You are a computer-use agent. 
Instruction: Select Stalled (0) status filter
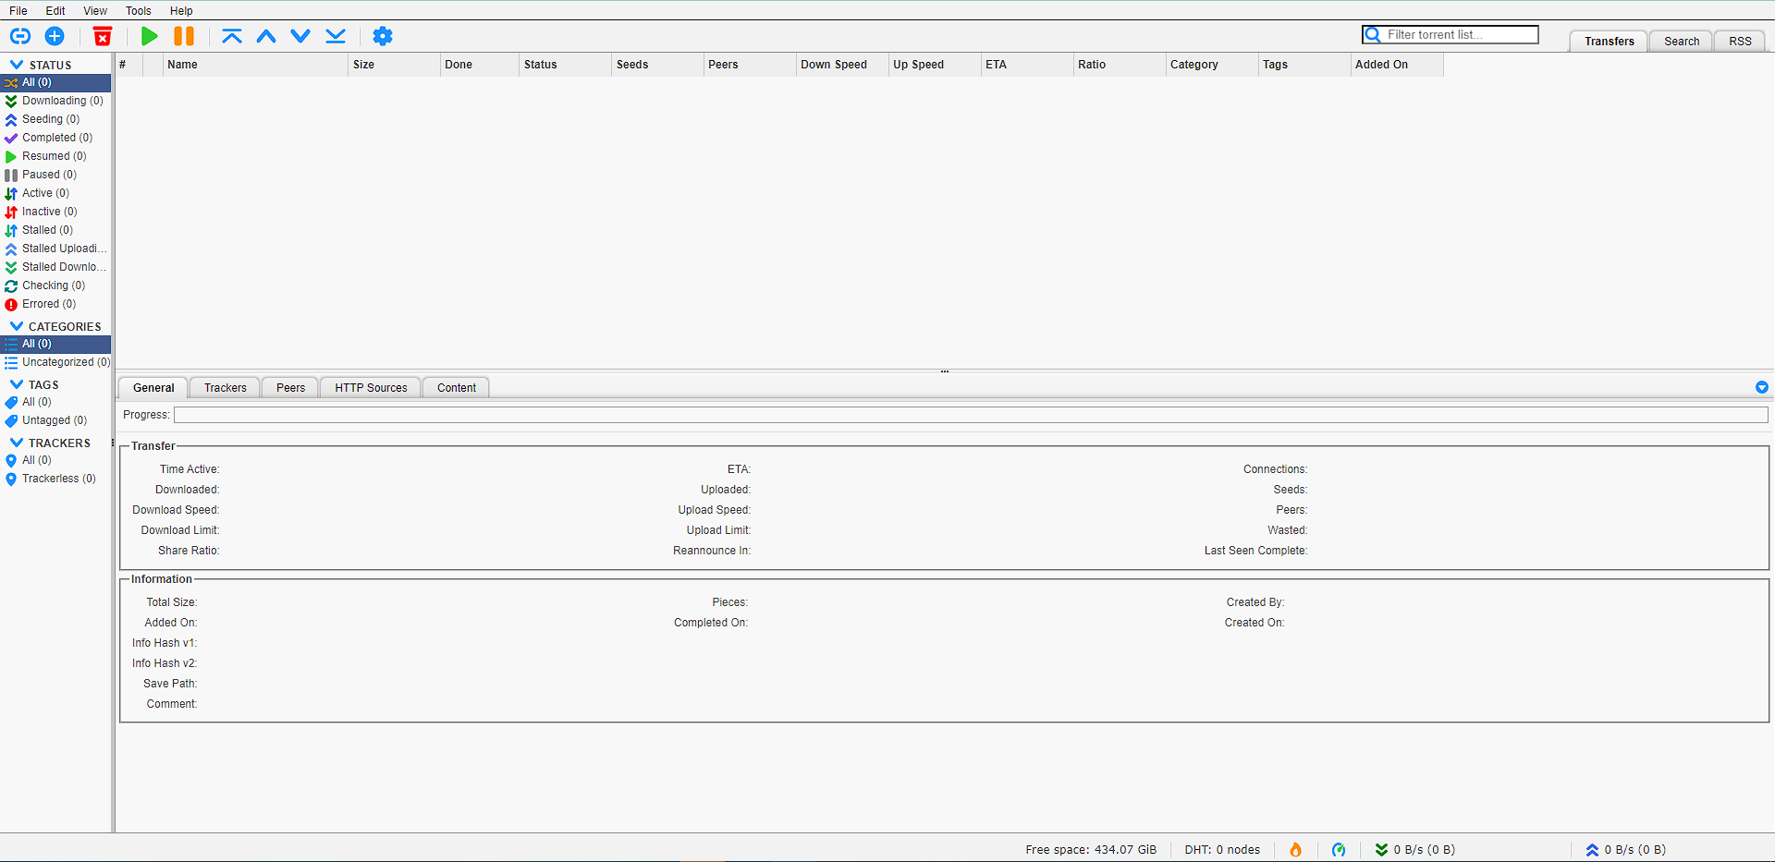point(55,230)
